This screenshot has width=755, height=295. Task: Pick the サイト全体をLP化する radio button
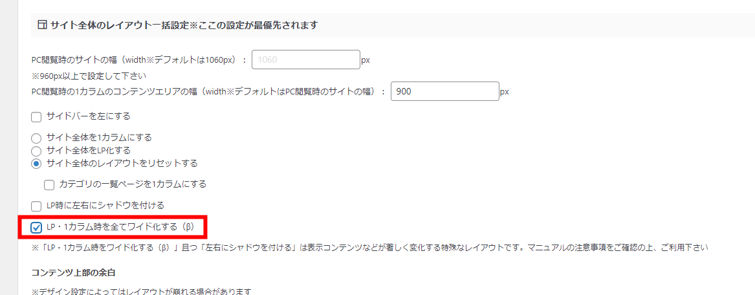[x=36, y=151]
